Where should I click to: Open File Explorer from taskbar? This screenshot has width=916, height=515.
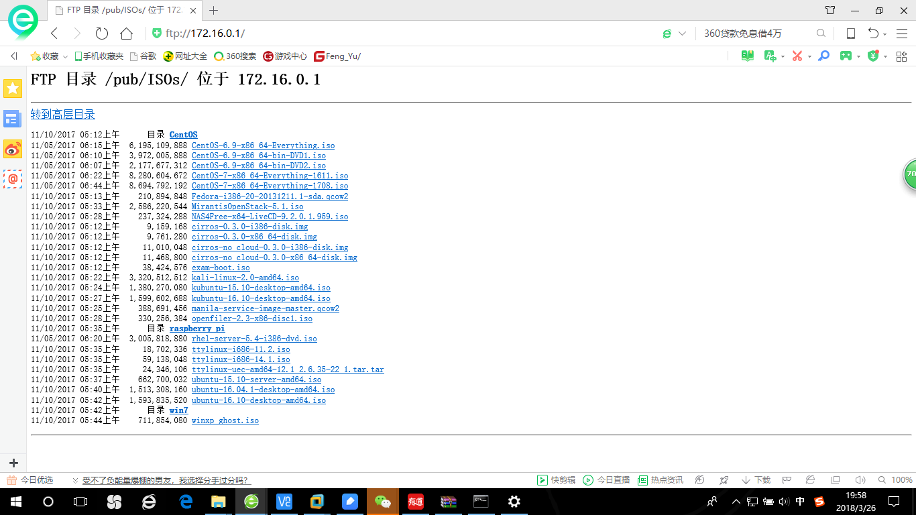(x=218, y=502)
